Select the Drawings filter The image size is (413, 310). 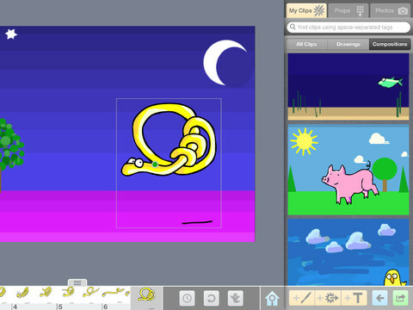point(348,44)
